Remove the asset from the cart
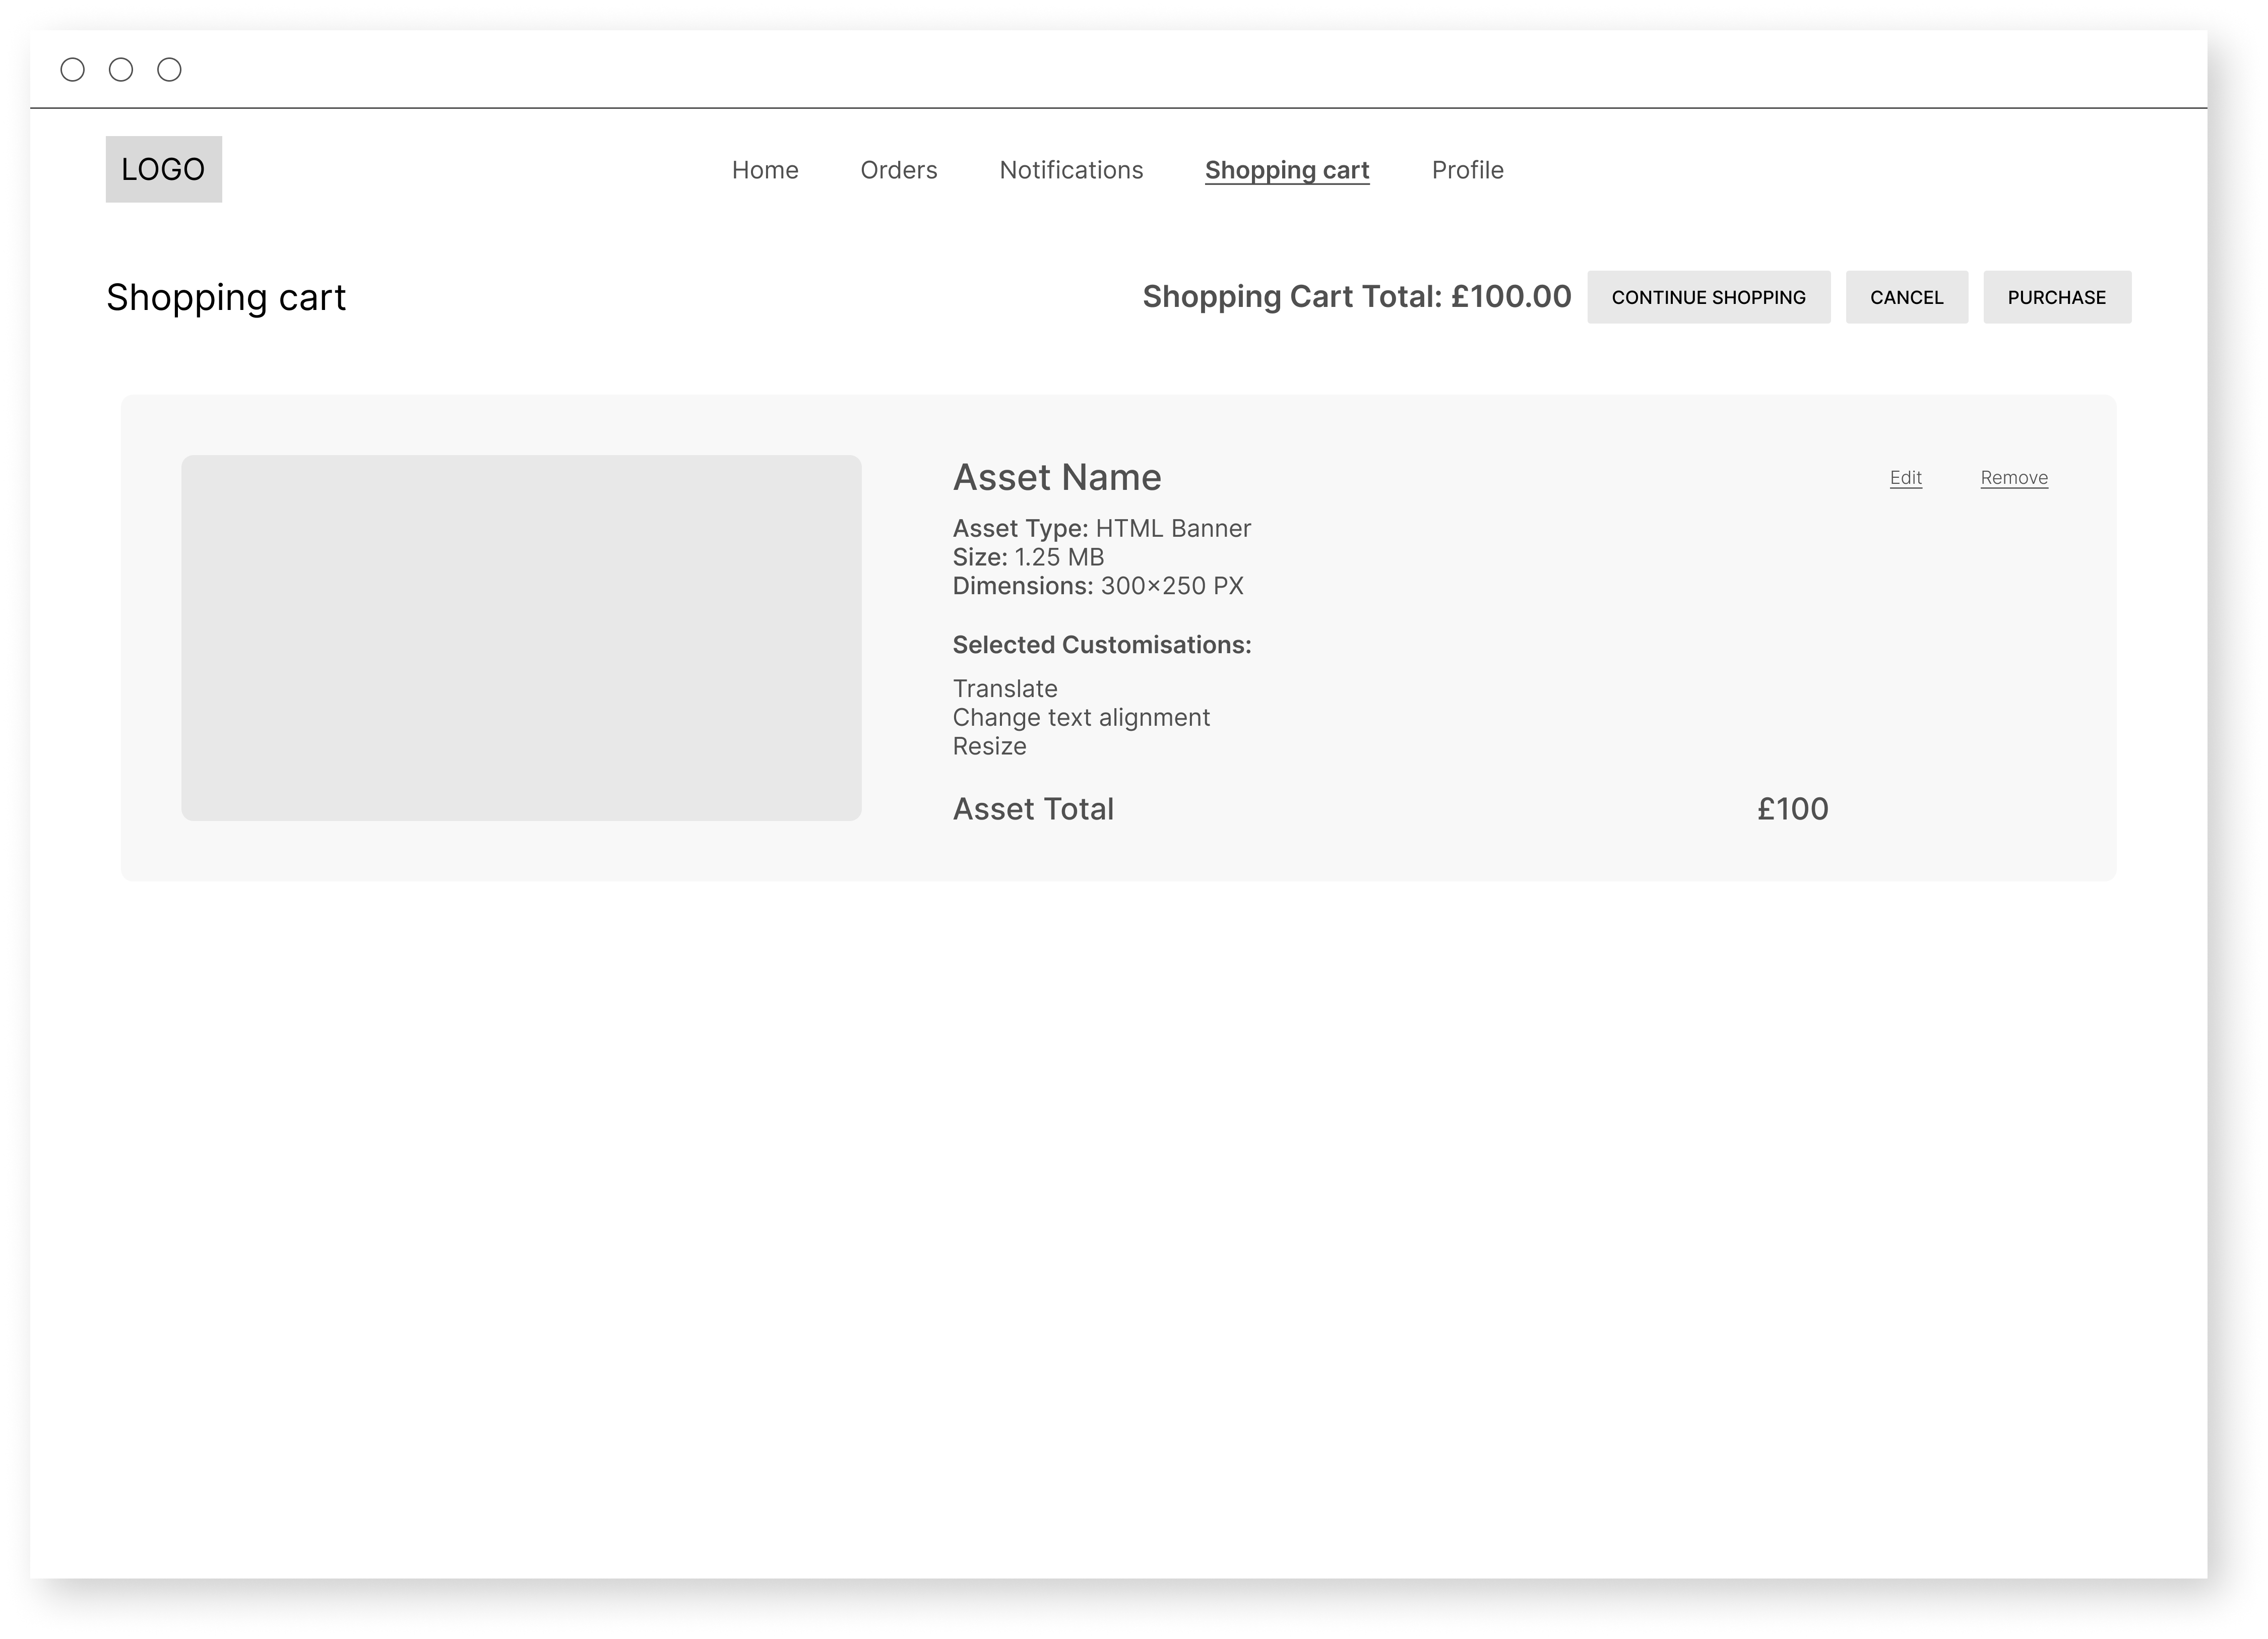The width and height of the screenshot is (2268, 1639). (2013, 478)
